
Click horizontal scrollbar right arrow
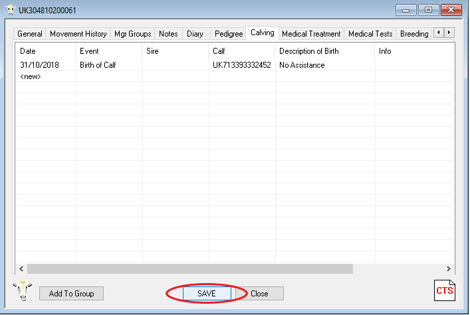[x=449, y=268]
